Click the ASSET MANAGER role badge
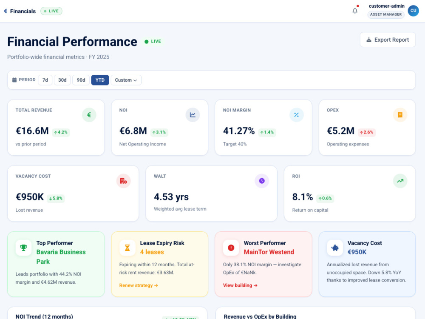 (x=386, y=14)
